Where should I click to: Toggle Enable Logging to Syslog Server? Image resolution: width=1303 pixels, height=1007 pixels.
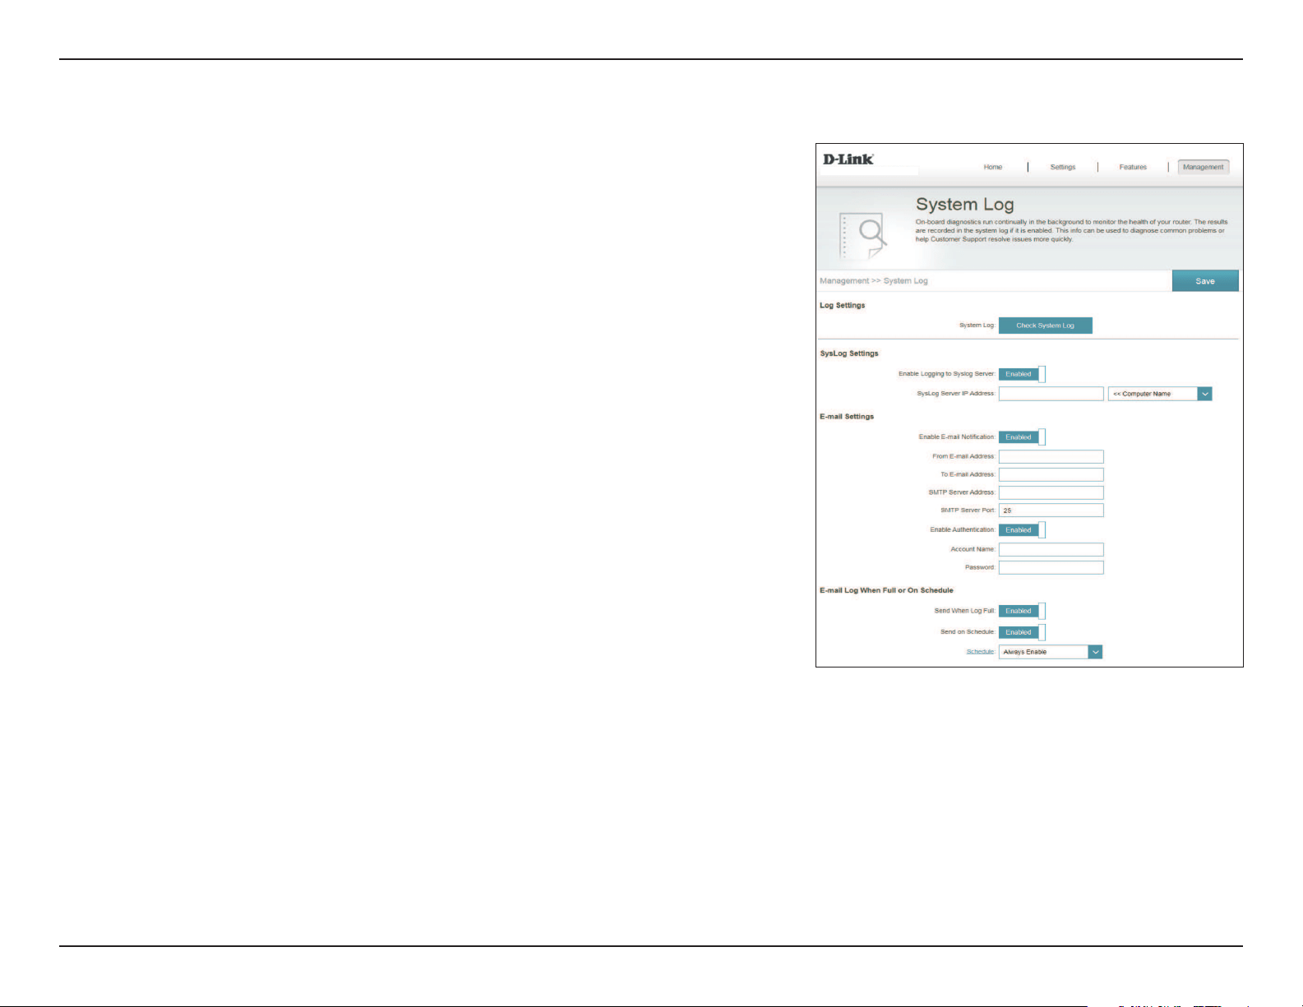point(1022,374)
